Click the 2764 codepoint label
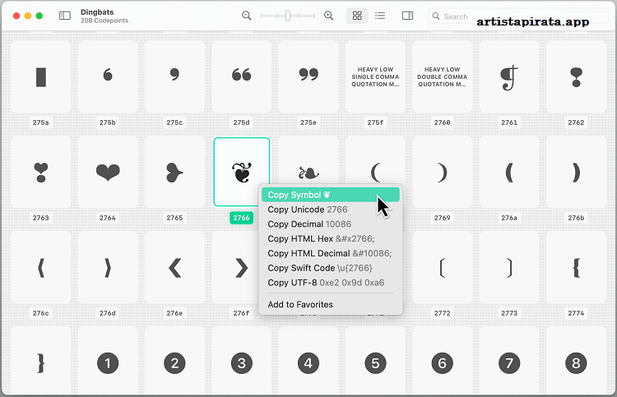Viewport: 617px width, 397px height. (108, 218)
